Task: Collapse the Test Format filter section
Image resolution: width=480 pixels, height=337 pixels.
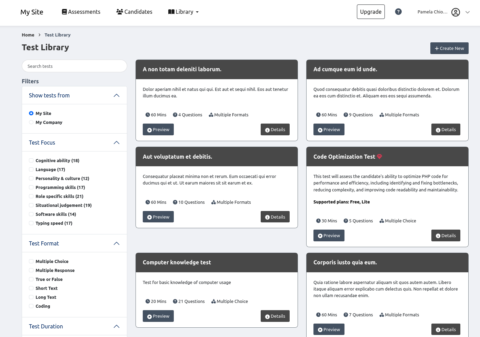Action: (x=117, y=244)
